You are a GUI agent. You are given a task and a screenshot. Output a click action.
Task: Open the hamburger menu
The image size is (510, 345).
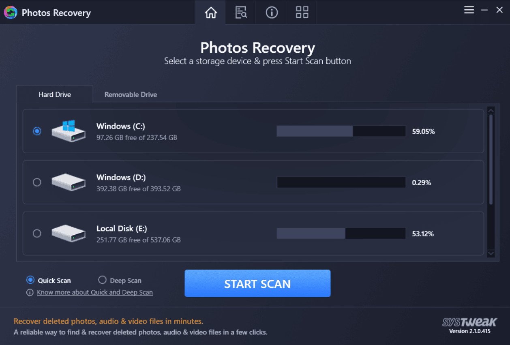[469, 10]
